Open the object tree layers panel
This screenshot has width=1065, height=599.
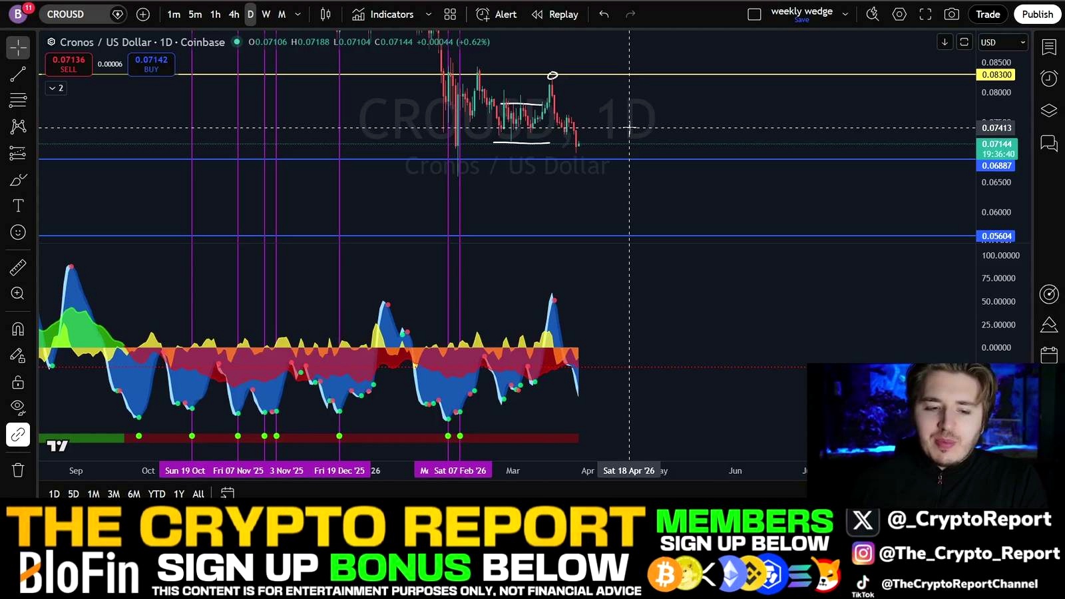tap(1049, 110)
